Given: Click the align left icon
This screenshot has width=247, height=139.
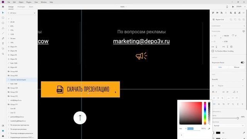Looking at the screenshot, I should tap(231, 13).
